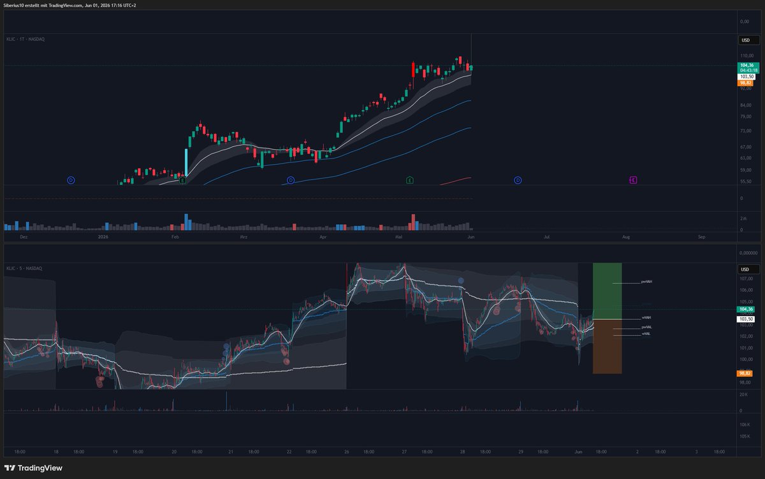Click the 20 K volume axis label
The height and width of the screenshot is (479, 765).
tap(743, 396)
